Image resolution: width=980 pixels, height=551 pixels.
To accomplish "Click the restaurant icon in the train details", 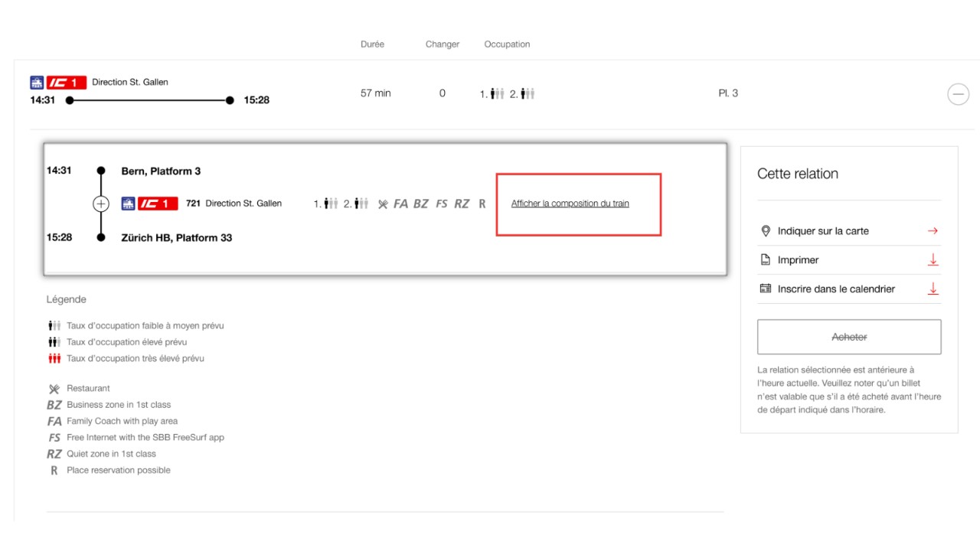I will click(383, 204).
